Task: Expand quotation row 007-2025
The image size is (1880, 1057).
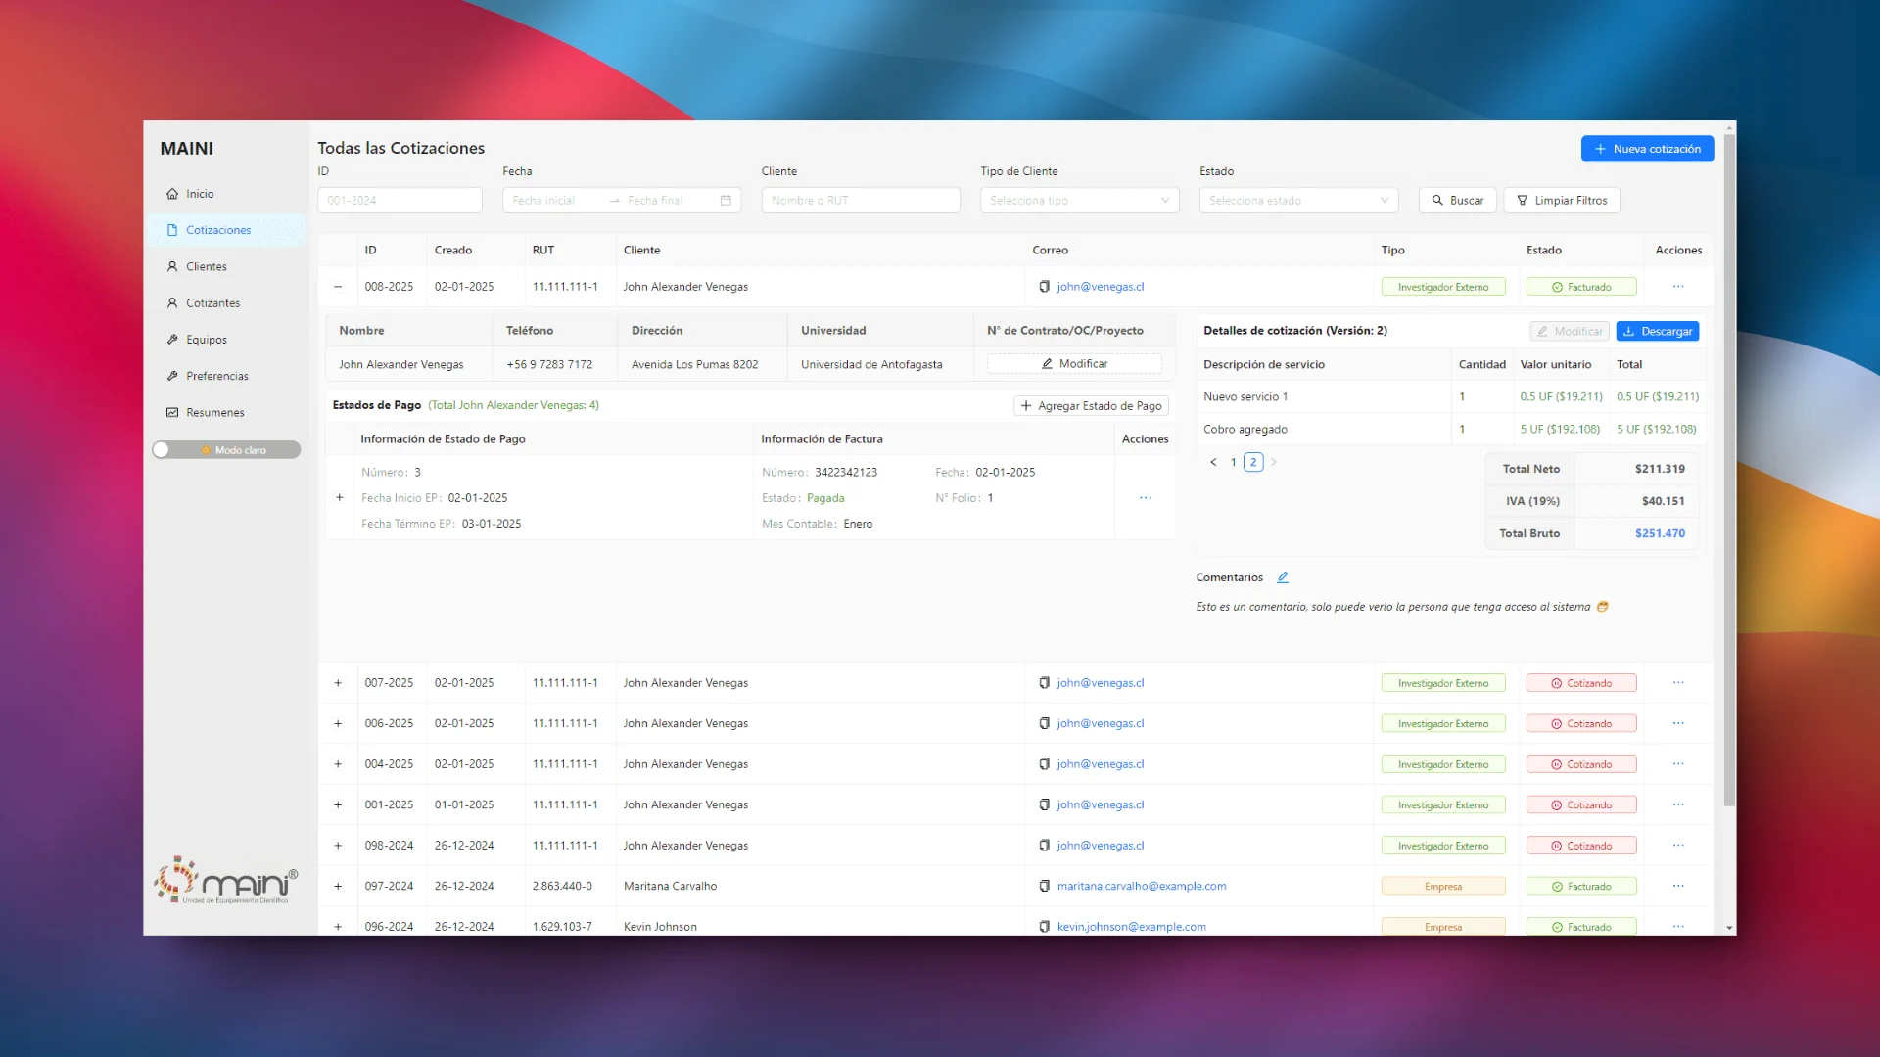Action: coord(338,683)
